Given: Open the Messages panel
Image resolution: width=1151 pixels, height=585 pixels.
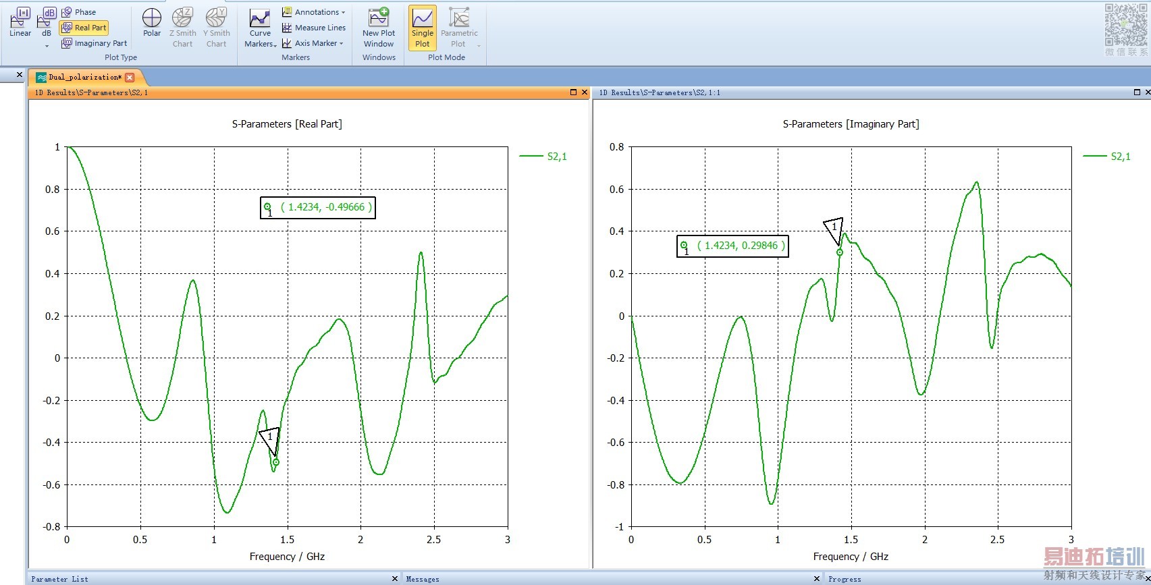Looking at the screenshot, I should [423, 579].
